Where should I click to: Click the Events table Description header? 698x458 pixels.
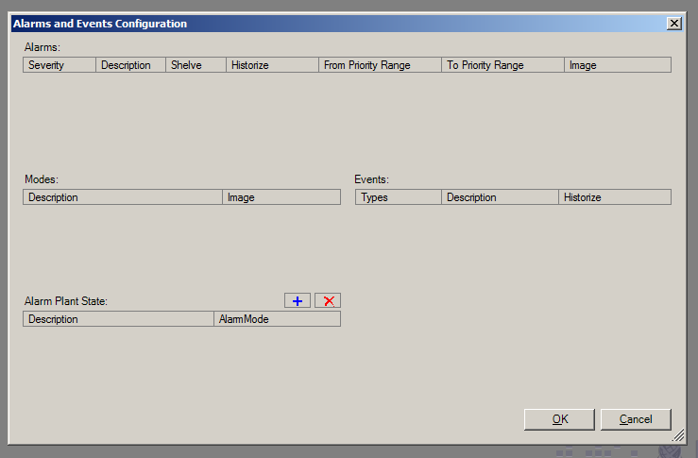[x=500, y=197]
